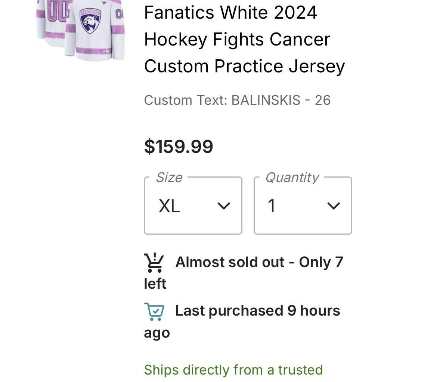Viewport: 440px width, 382px height.
Task: Expand the Quantity chevron arrow
Action: point(333,206)
